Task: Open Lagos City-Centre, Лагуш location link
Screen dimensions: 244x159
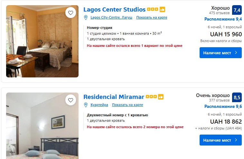Action: point(111,17)
